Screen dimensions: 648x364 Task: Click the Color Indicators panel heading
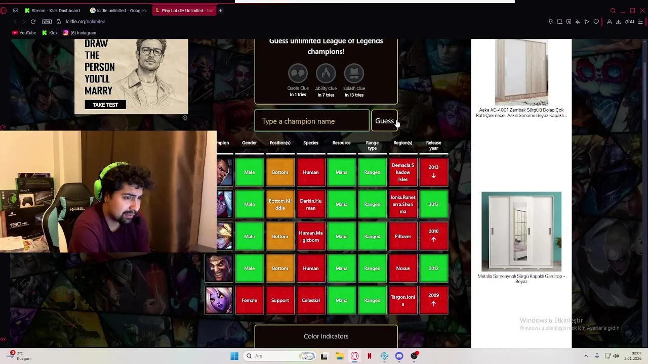tap(326, 336)
